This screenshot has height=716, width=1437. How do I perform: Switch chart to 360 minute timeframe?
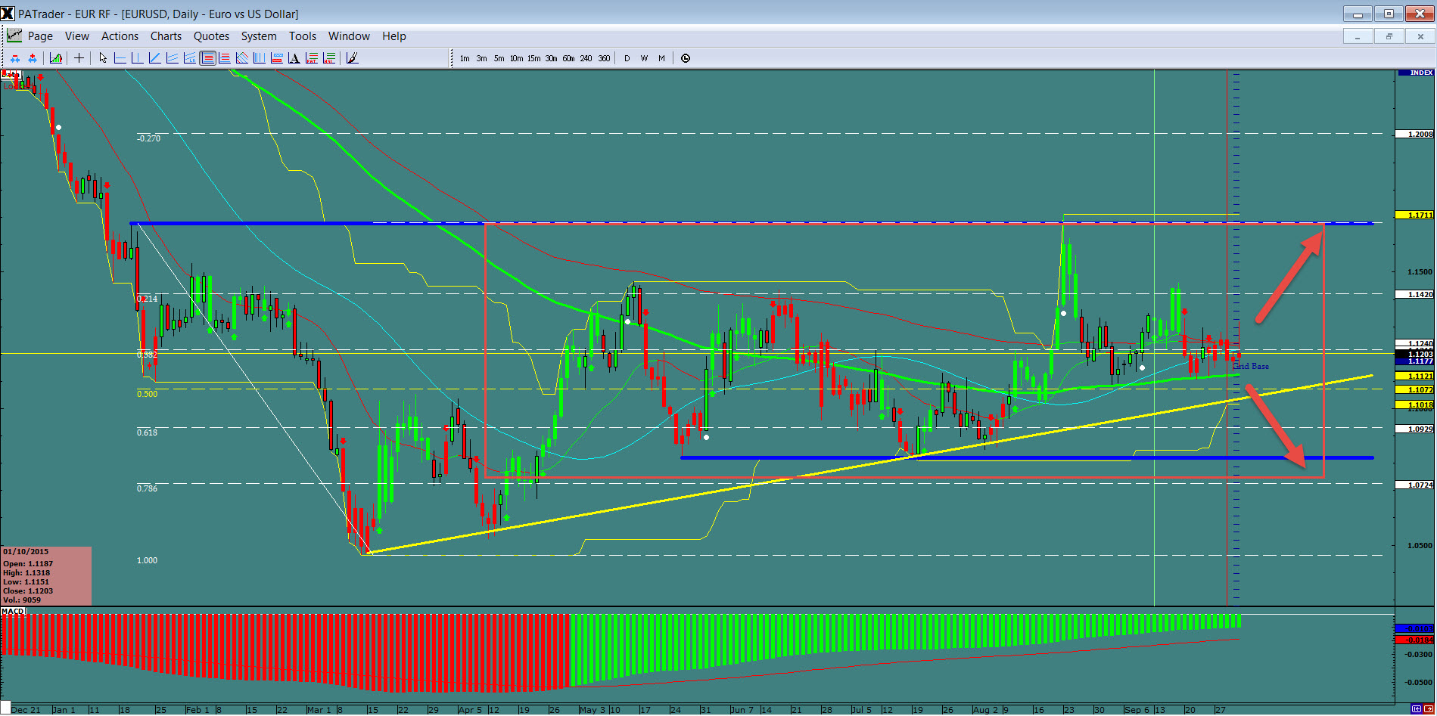[x=604, y=58]
